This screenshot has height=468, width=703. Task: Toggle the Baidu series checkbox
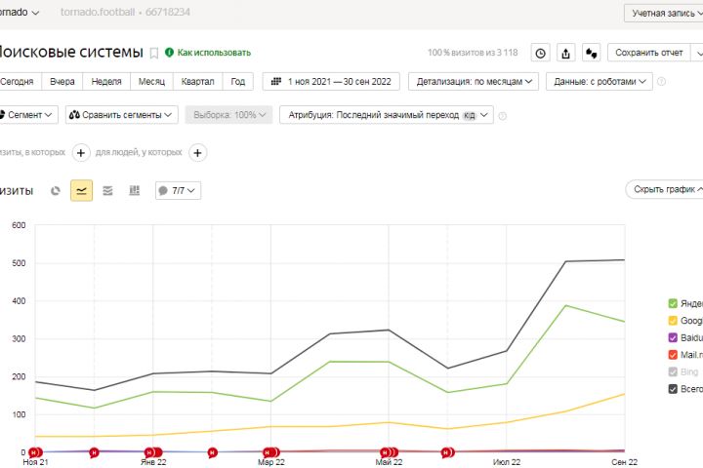click(x=673, y=337)
